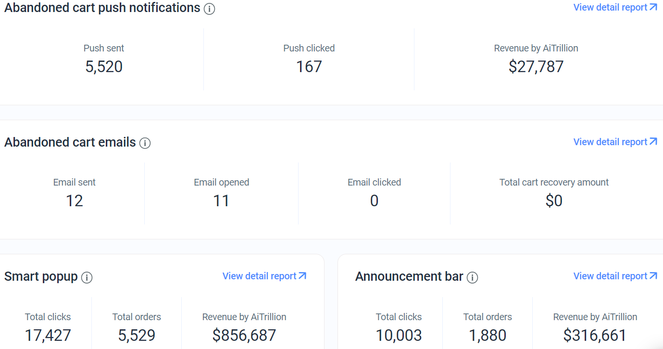Select the Email opened count 11

[x=221, y=200]
